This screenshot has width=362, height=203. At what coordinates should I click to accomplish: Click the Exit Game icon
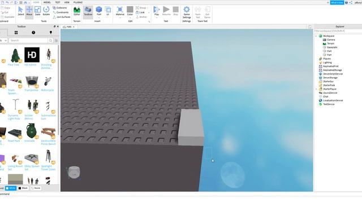click(x=208, y=12)
